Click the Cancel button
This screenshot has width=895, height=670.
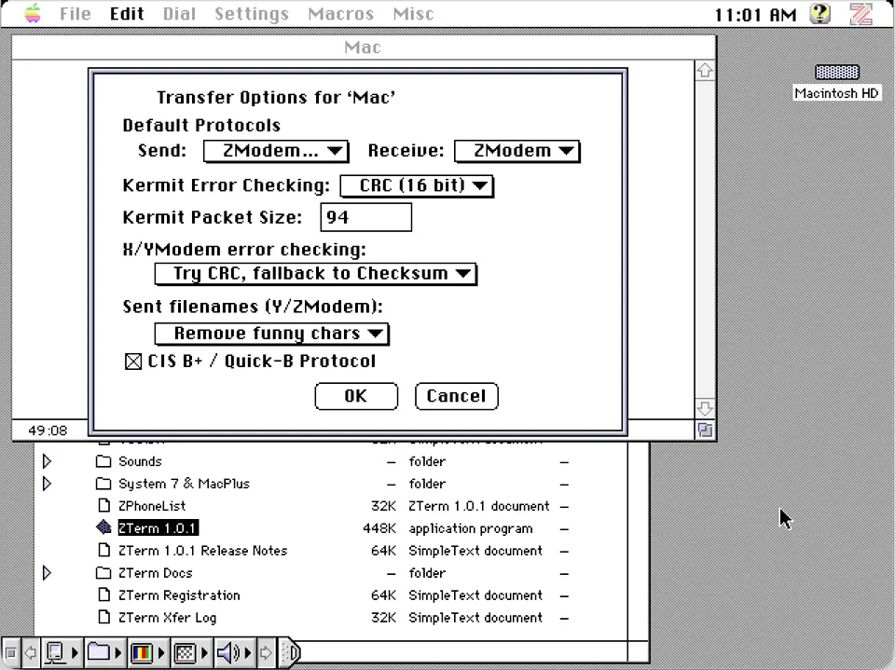click(x=456, y=396)
